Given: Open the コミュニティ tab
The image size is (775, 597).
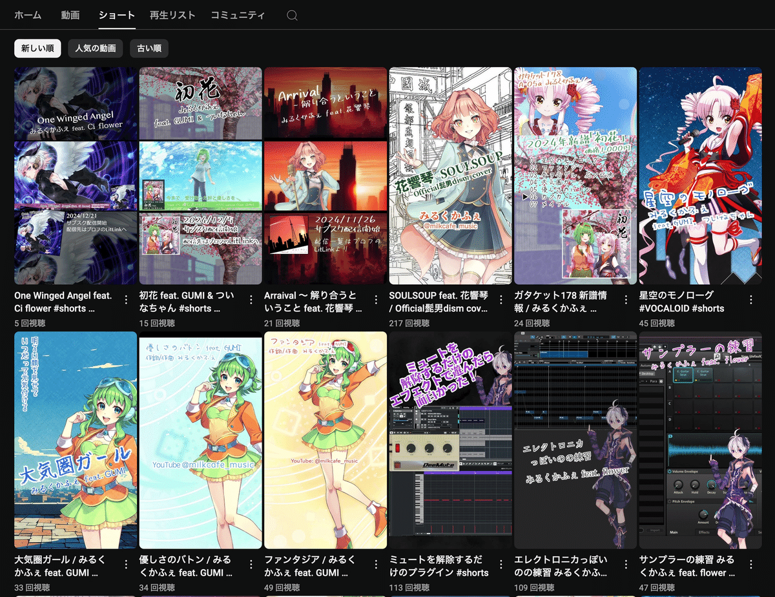Looking at the screenshot, I should tap(238, 15).
